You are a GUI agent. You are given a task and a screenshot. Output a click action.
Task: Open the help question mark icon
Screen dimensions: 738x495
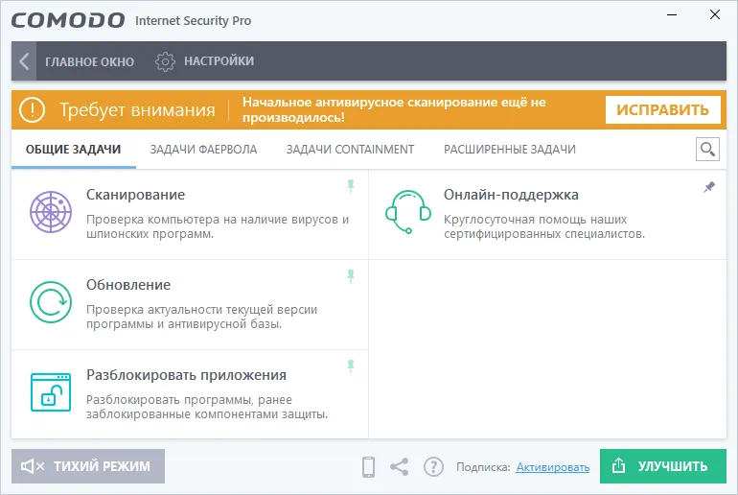pos(433,466)
